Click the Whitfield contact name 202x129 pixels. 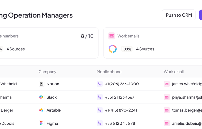tap(8, 84)
